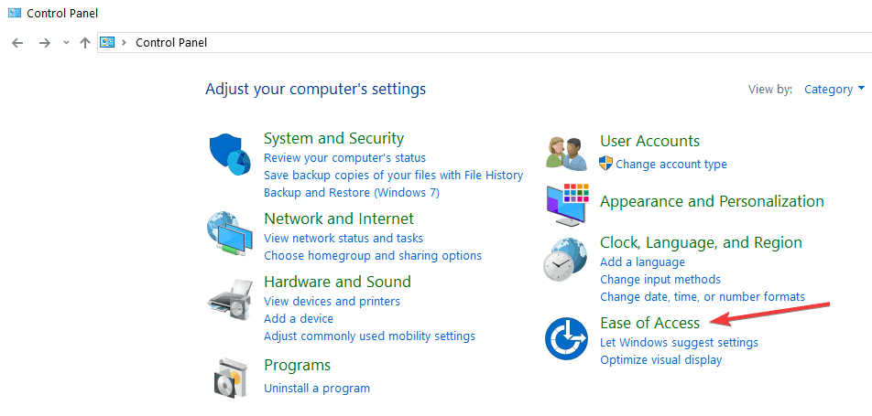Open the Programs disc box icon
Viewport: 872px width, 416px height.
[x=230, y=376]
